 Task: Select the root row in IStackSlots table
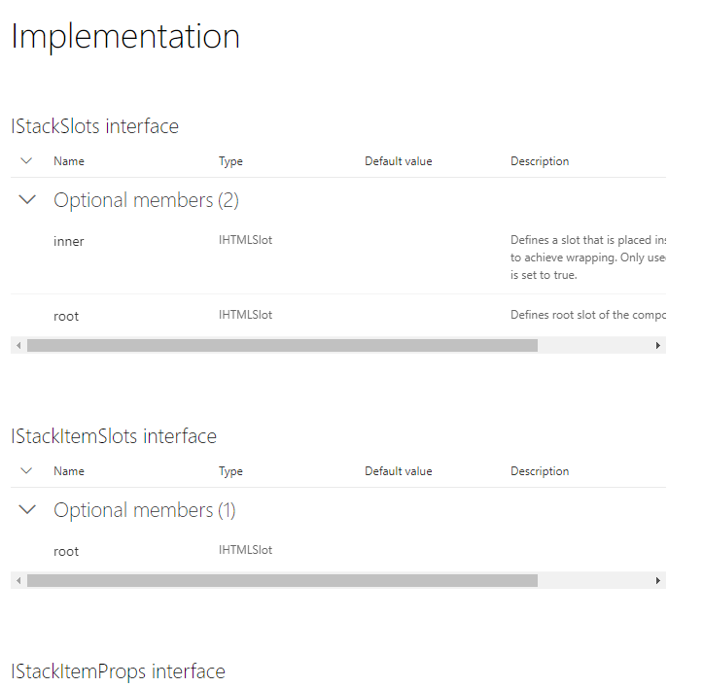[x=338, y=316]
